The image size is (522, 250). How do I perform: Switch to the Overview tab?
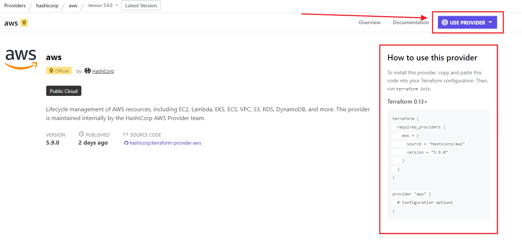370,22
